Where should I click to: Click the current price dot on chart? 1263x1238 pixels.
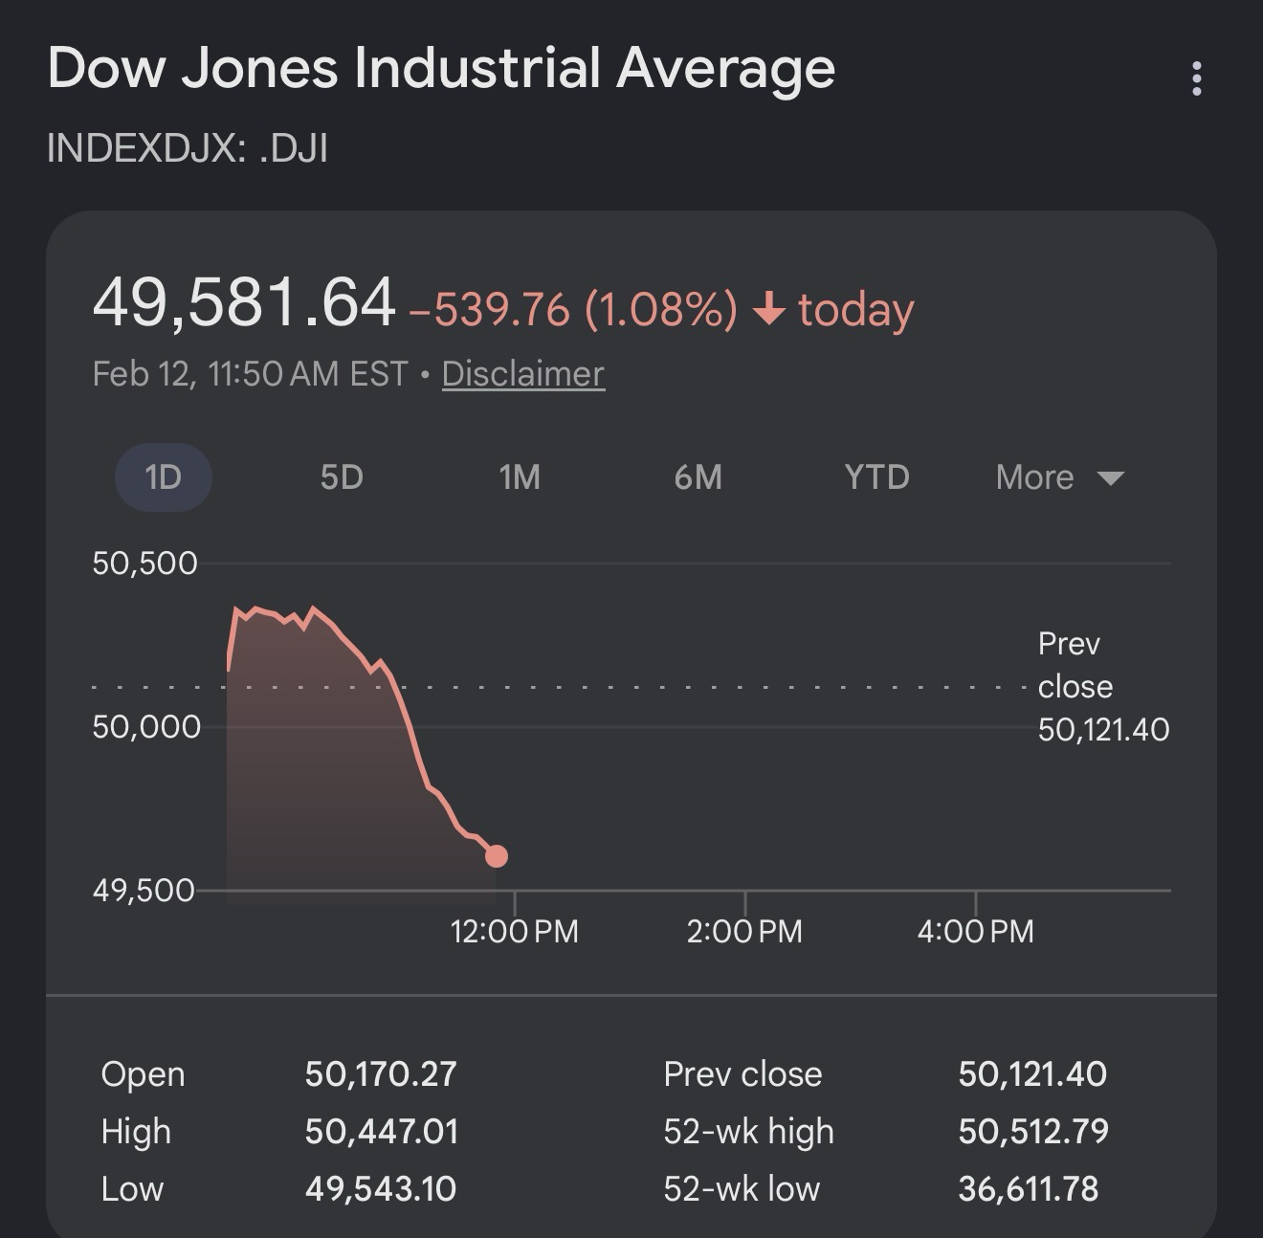(x=496, y=856)
